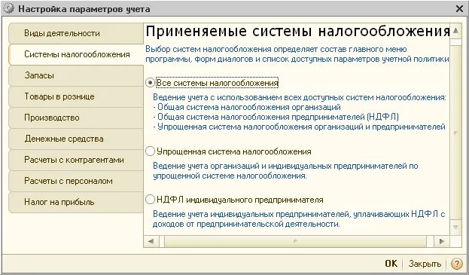
Task: Select Все системы налогообложения radio button
Action: [150, 83]
